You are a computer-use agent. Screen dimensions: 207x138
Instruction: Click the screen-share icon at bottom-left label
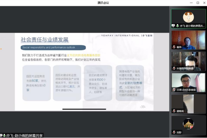pos(2,135)
